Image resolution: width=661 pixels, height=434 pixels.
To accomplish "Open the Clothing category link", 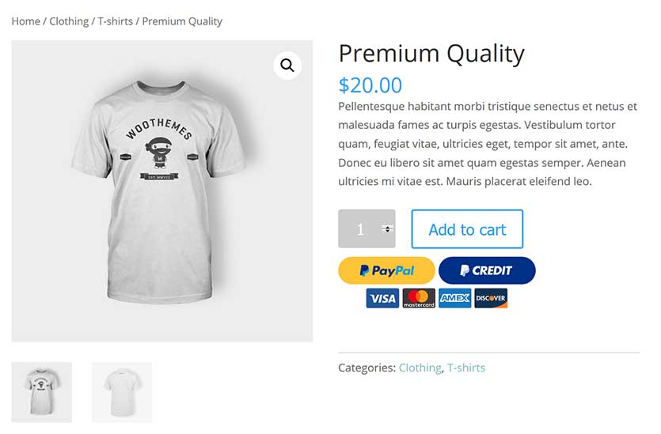I will tap(420, 368).
